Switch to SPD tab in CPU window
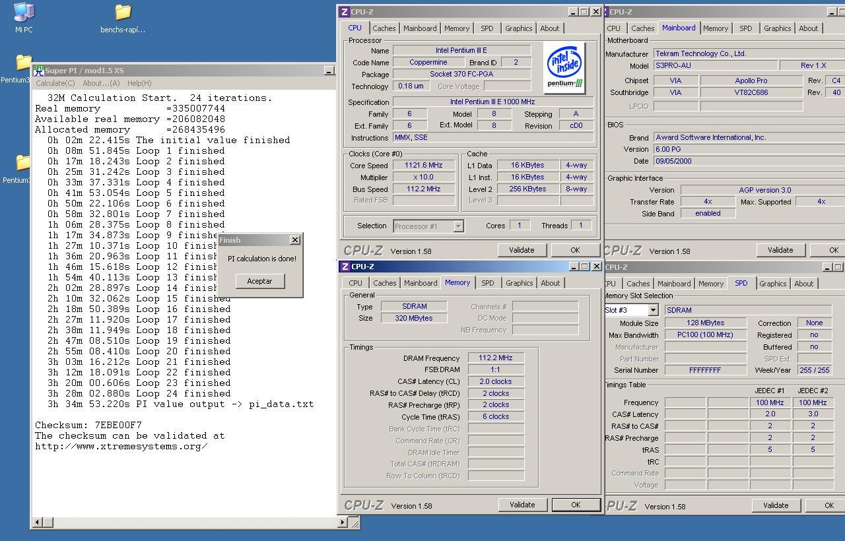 487,28
